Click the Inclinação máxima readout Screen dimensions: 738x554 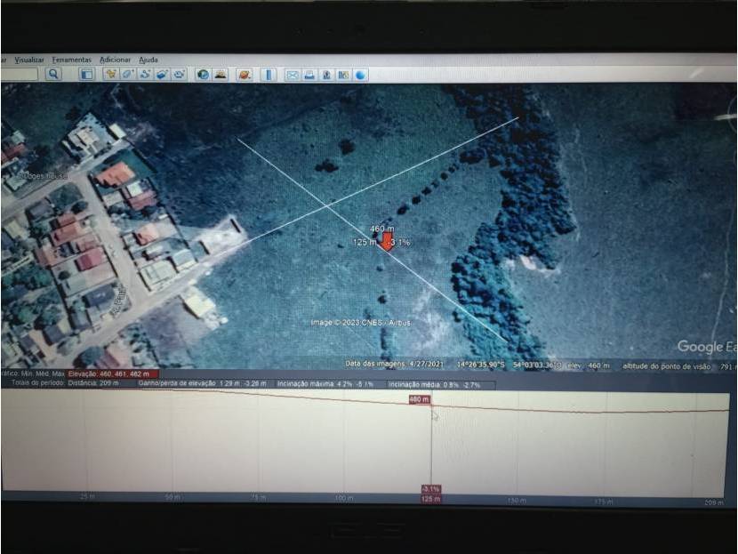click(325, 384)
